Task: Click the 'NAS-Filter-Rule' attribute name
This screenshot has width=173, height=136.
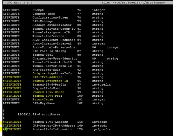Action: coord(47,70)
